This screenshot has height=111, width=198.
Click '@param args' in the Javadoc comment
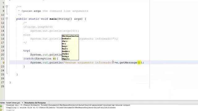[31, 11]
